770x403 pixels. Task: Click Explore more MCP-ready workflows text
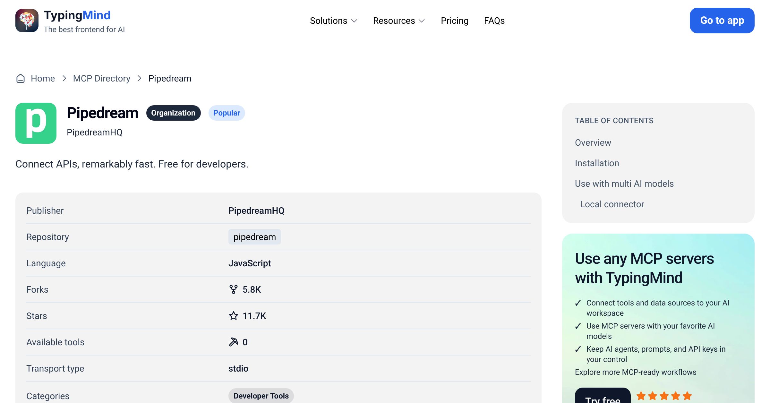[x=636, y=372]
